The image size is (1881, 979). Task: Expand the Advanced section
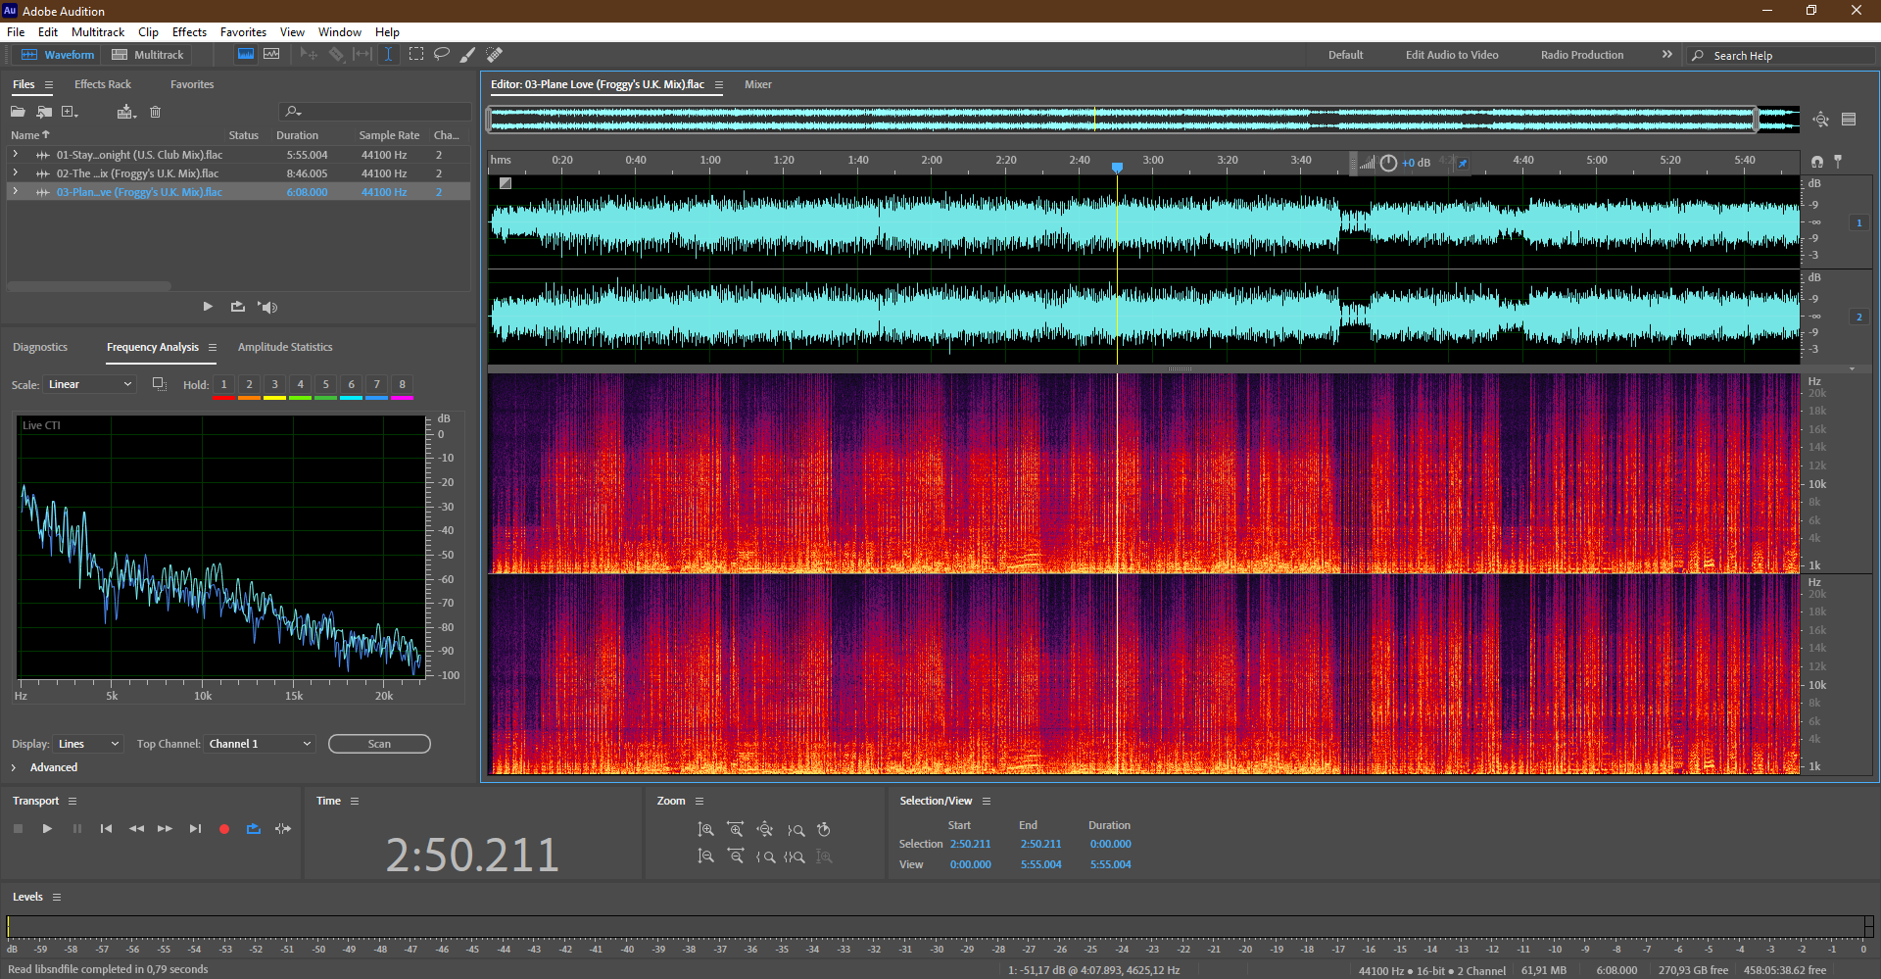[14, 767]
